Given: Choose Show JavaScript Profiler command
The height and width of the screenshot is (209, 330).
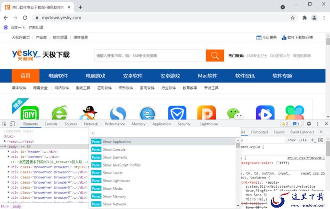Looking at the screenshot, I should tap(163, 165).
